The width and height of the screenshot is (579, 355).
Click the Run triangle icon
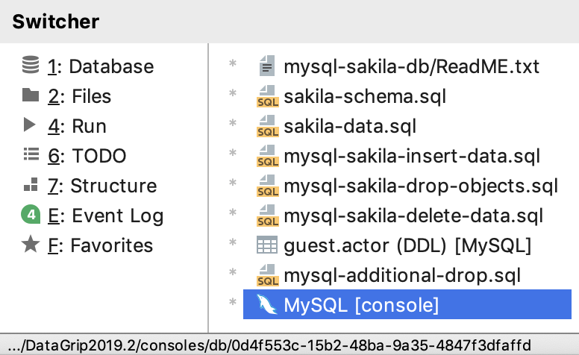click(31, 126)
